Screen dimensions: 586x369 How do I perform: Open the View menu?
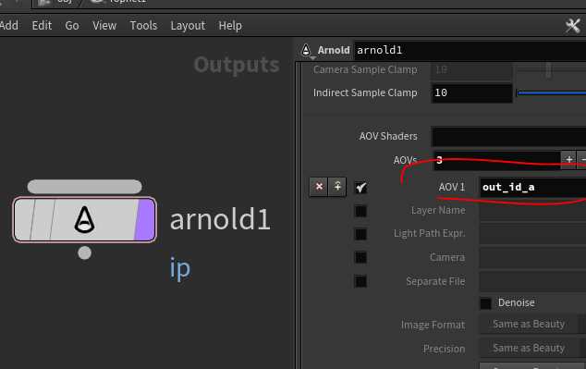104,25
